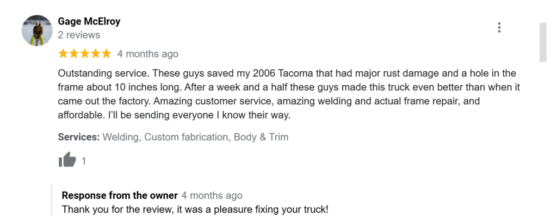Click the review's "4 months ago" timestamp
557x224 pixels.
[147, 54]
